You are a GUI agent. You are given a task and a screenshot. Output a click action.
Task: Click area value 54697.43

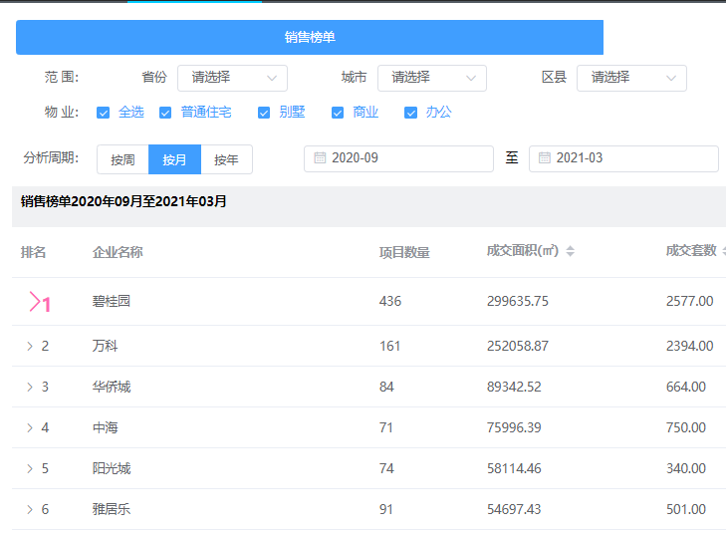tap(514, 509)
